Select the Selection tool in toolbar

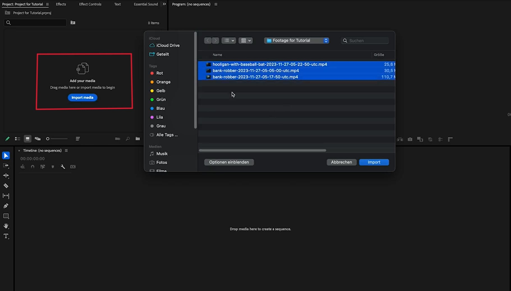(x=6, y=155)
